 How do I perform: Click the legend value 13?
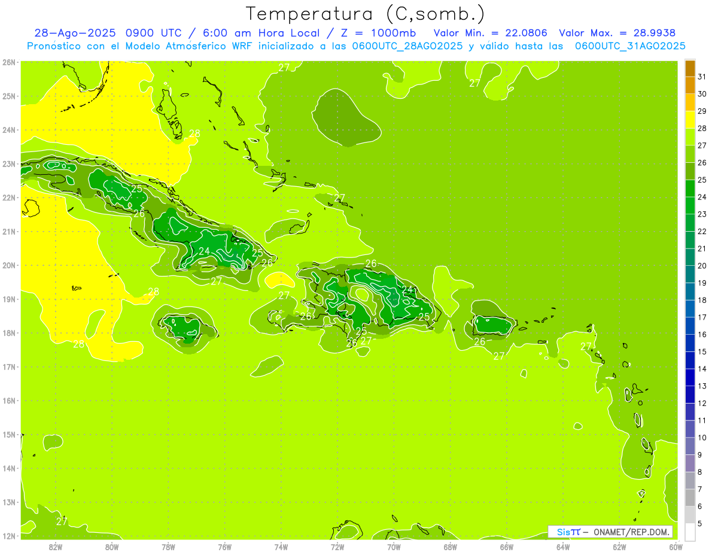702,386
